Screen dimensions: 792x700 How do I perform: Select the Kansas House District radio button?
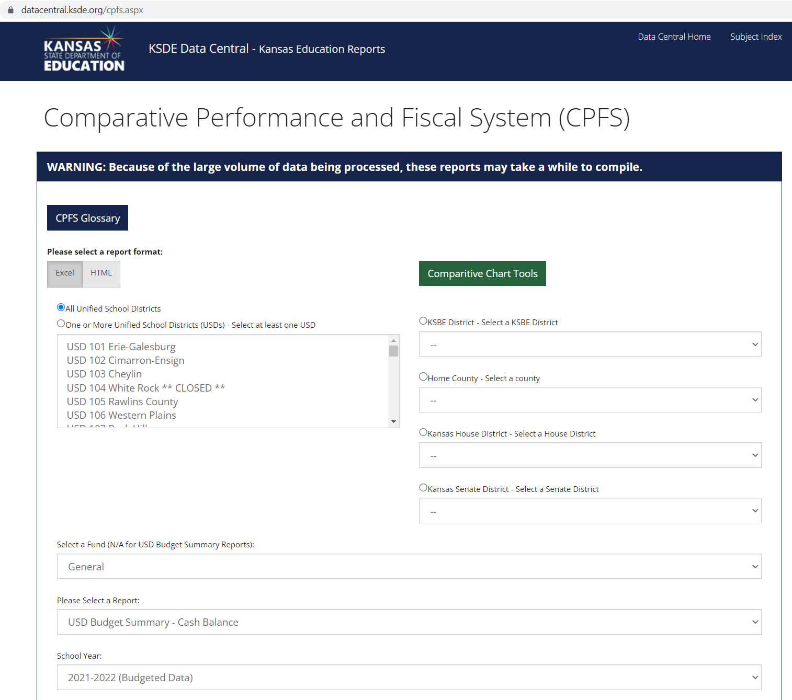click(x=423, y=432)
